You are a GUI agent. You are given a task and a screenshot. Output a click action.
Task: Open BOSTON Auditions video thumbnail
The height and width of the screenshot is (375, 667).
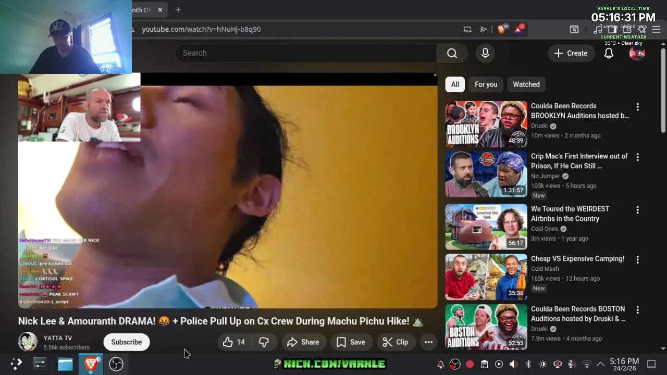coord(486,327)
